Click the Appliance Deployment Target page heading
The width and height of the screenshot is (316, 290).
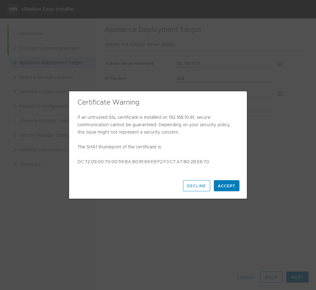[153, 29]
